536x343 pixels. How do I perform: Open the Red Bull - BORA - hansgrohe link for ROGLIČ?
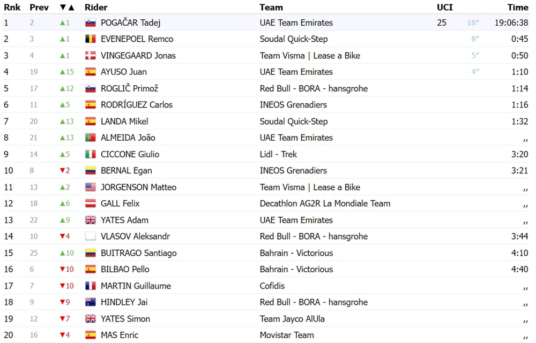click(314, 88)
